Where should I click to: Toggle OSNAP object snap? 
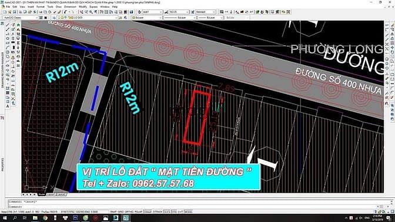point(148,211)
